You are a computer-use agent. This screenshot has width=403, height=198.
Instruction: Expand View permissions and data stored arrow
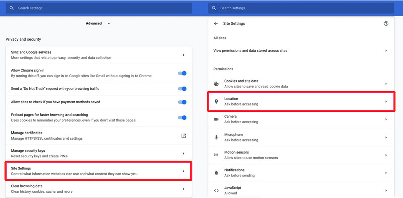(386, 51)
